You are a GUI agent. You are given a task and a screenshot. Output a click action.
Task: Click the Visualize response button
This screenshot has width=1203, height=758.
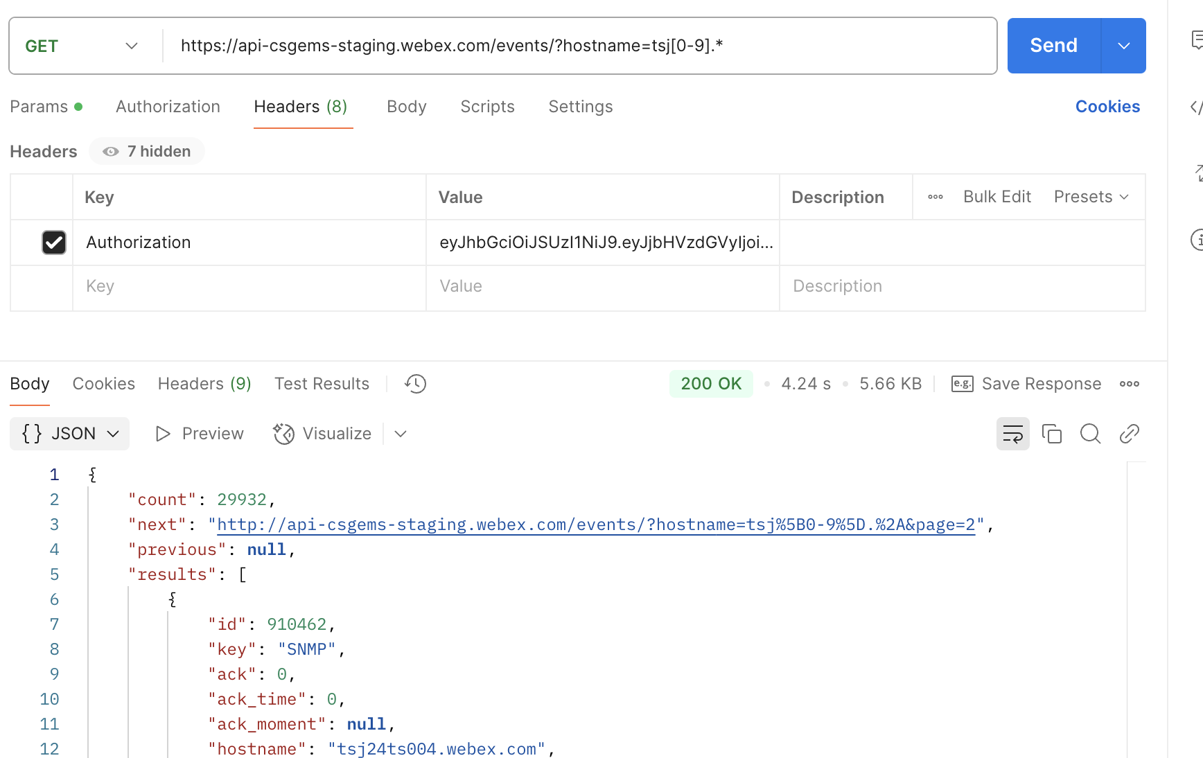pyautogui.click(x=322, y=434)
